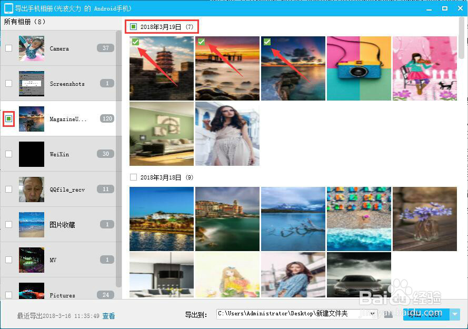Click the WeiXin album cover thumbnail
Screen dimensions: 468x329
pyautogui.click(x=31, y=154)
